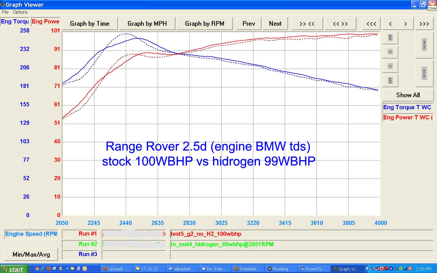Switch to PowerDy... taskbar window
The image size is (437, 273).
(314, 269)
